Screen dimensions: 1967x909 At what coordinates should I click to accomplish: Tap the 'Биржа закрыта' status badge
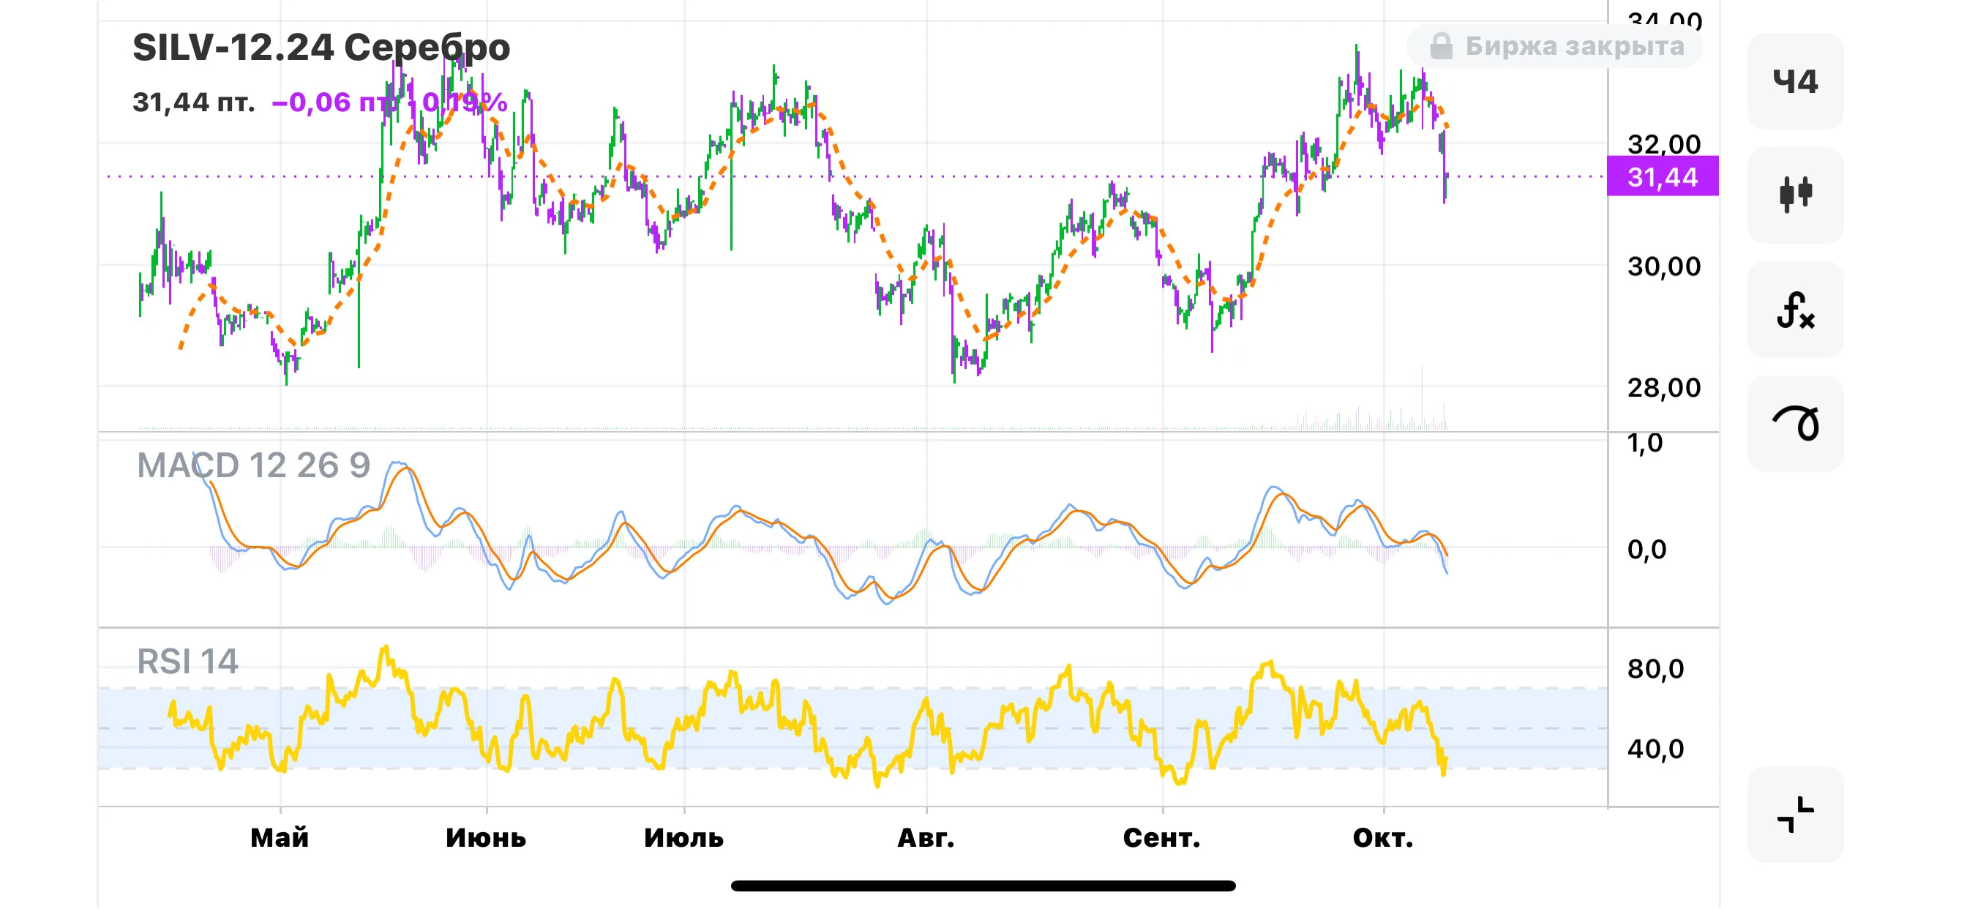click(x=1555, y=46)
